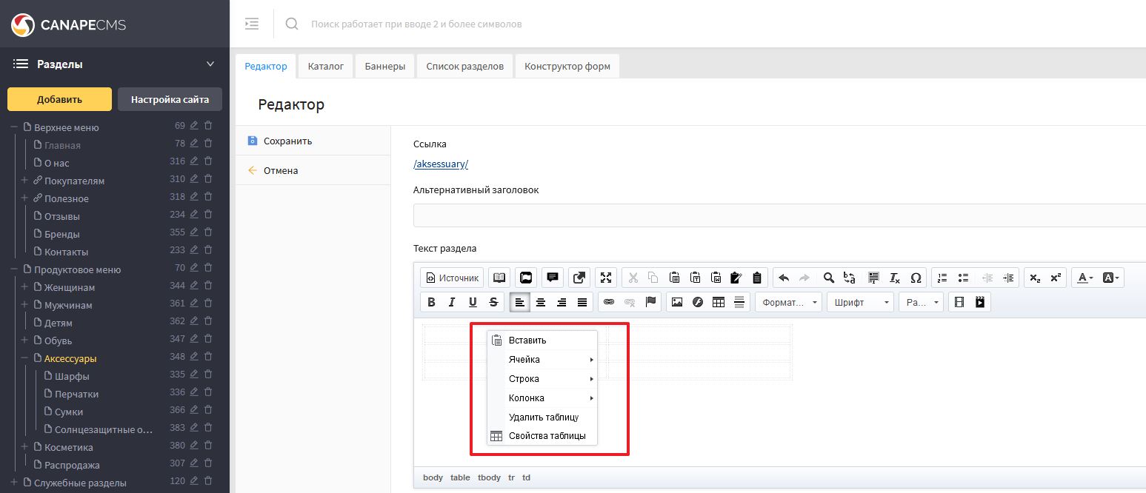This screenshot has width=1146, height=493.
Task: Toggle bold formatting in editor toolbar
Action: coord(431,302)
